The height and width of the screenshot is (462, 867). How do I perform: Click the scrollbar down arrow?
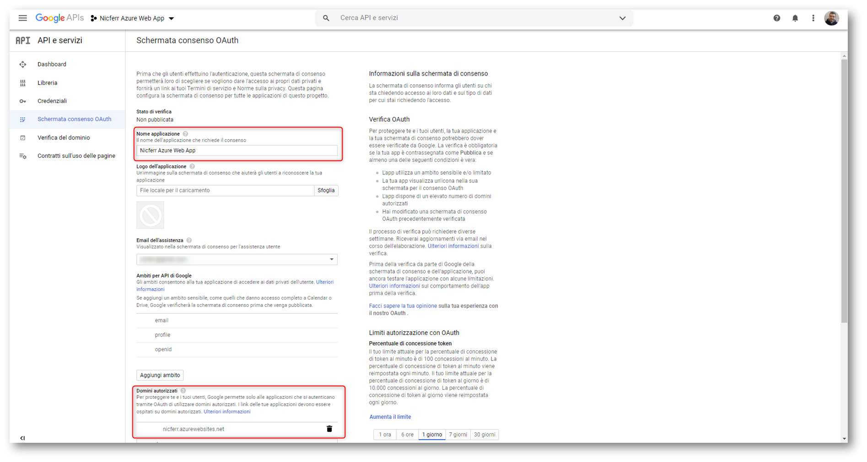pyautogui.click(x=844, y=439)
